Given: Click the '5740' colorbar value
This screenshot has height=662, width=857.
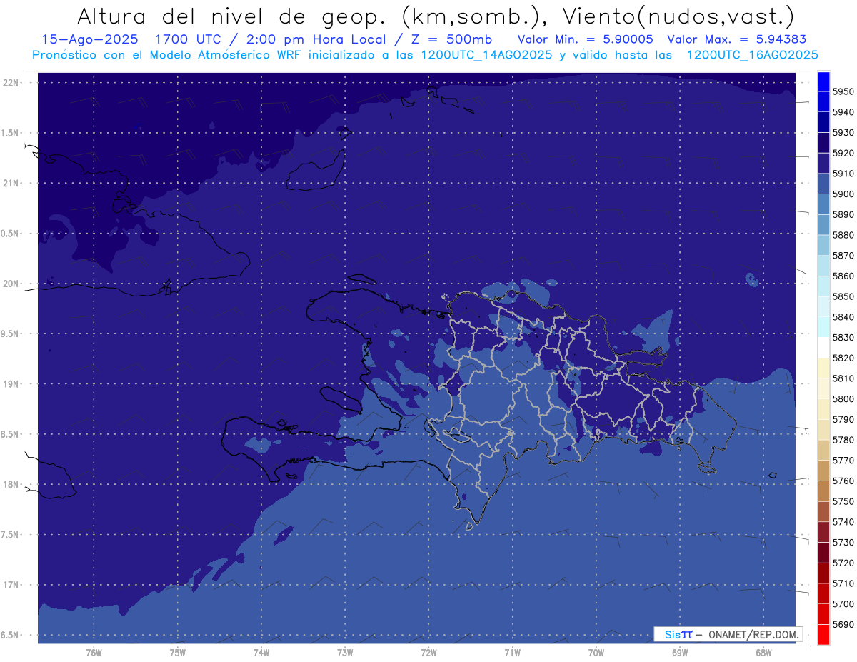Looking at the screenshot, I should coord(843,522).
